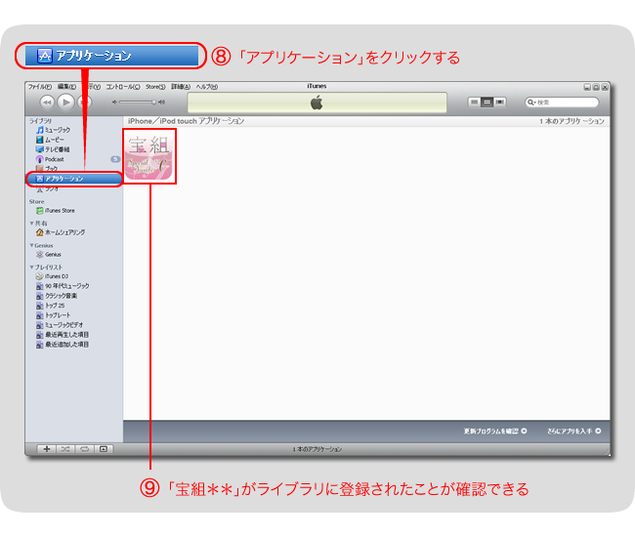This screenshot has width=635, height=537.
Task: Click the Previous track rewind button
Action: [x=46, y=102]
